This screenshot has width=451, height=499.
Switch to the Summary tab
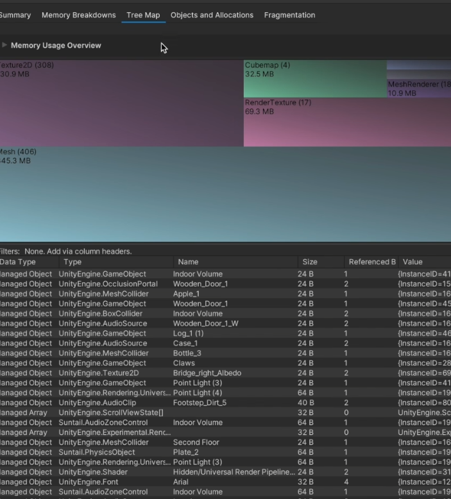15,15
